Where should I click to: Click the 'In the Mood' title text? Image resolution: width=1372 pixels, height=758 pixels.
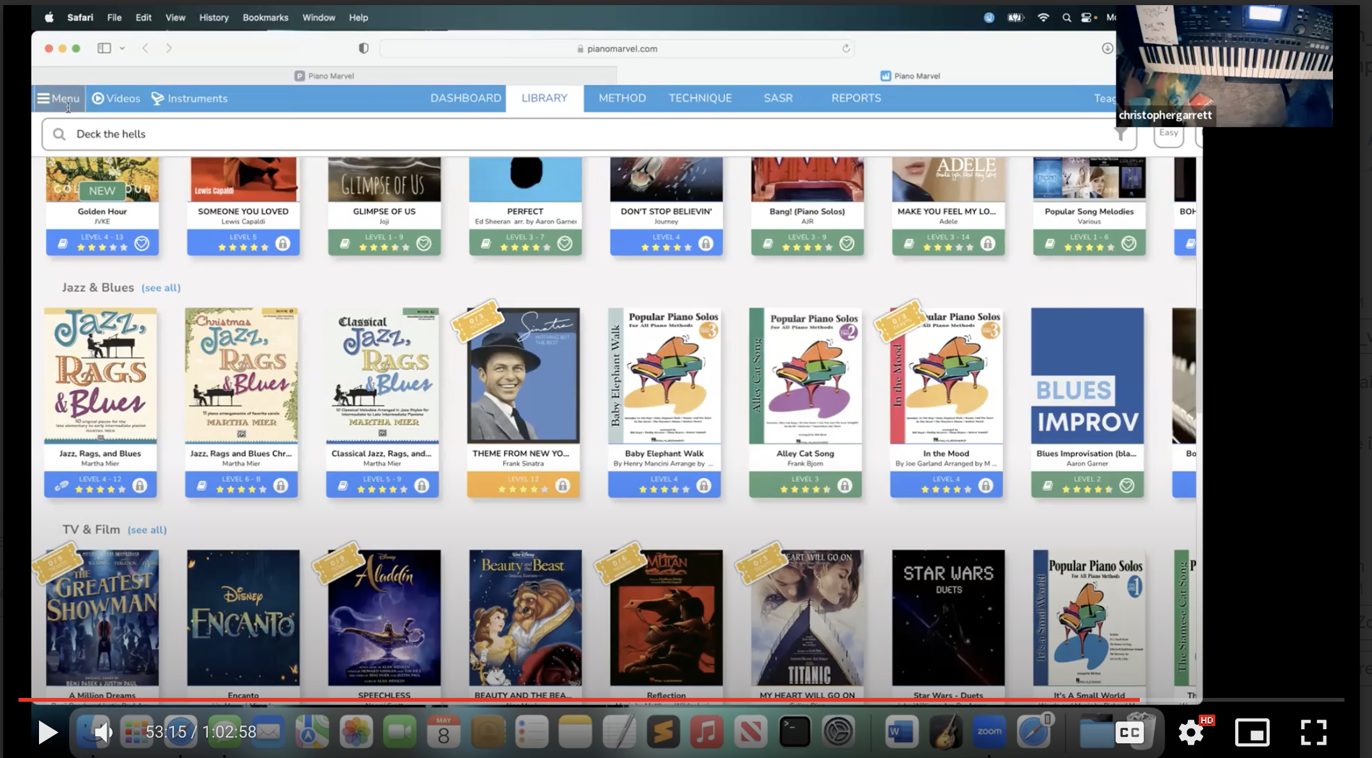(946, 453)
